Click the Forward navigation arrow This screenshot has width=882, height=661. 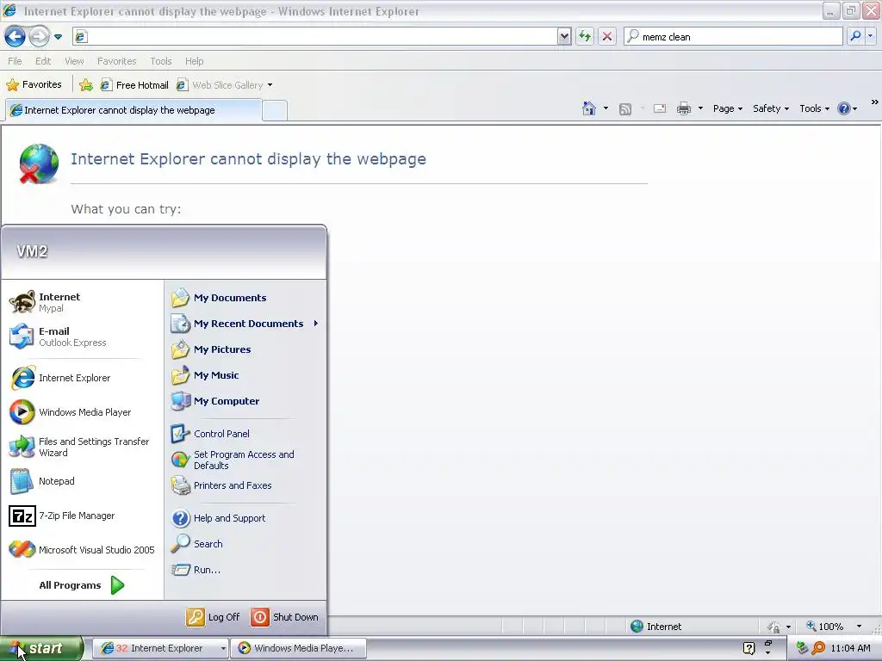click(39, 37)
